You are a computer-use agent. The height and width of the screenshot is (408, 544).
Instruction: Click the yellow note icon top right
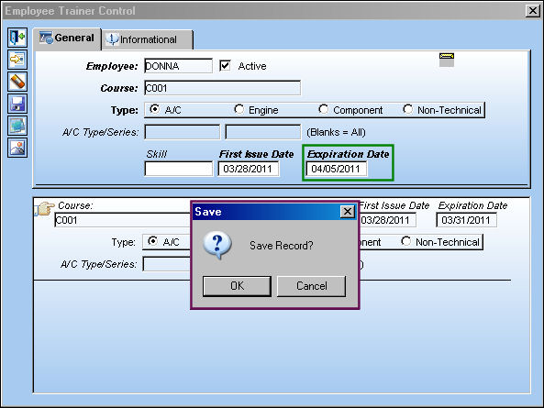pyautogui.click(x=447, y=60)
